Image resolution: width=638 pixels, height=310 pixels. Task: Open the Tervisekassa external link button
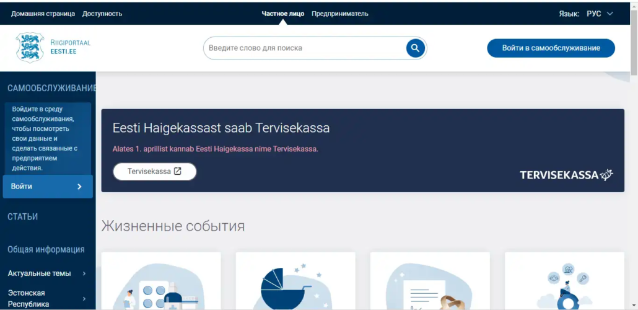coord(155,172)
